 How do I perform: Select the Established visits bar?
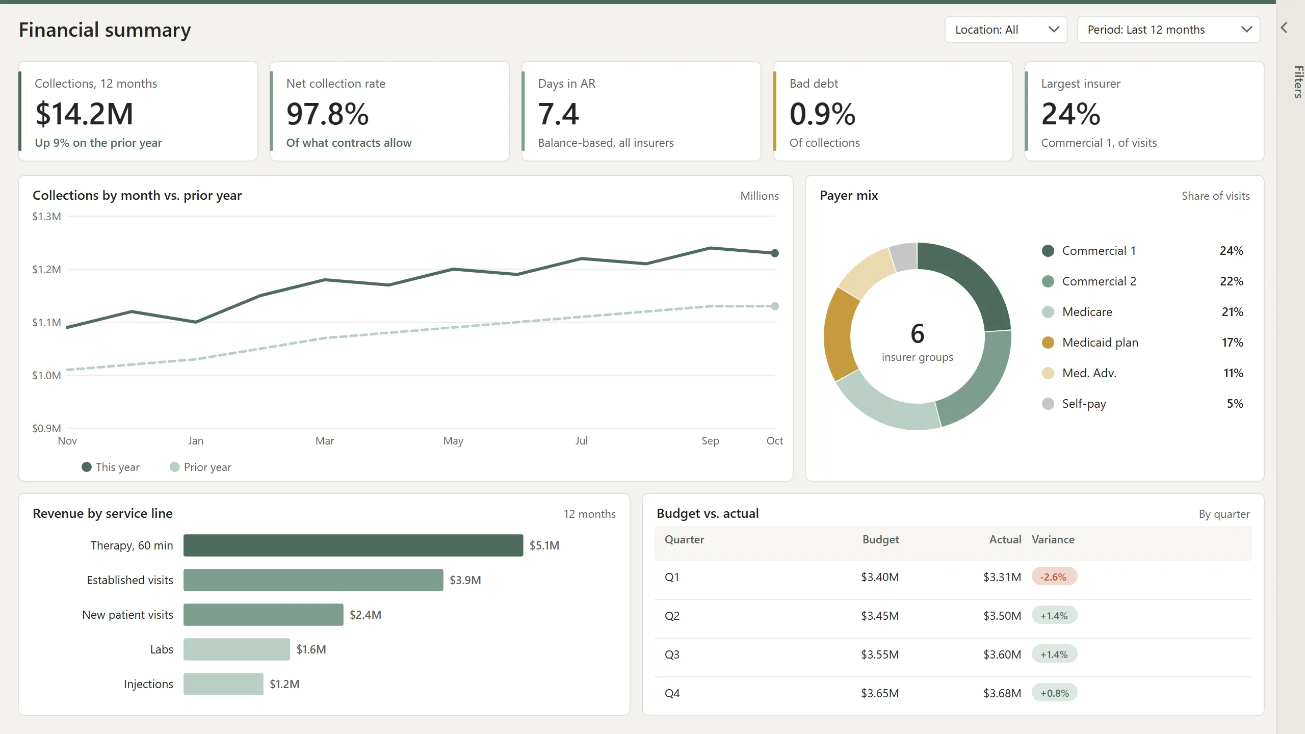click(x=314, y=580)
